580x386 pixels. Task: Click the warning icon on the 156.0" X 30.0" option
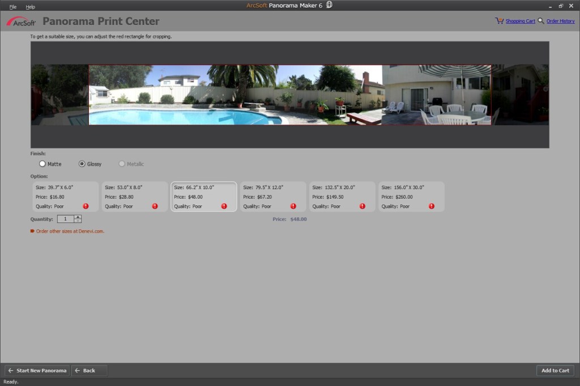coord(432,206)
